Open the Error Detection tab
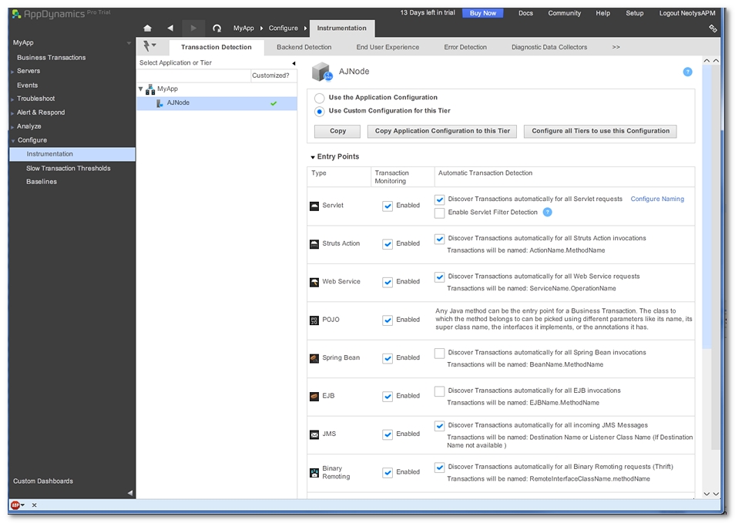Viewport: 735px width, 523px height. (x=465, y=47)
